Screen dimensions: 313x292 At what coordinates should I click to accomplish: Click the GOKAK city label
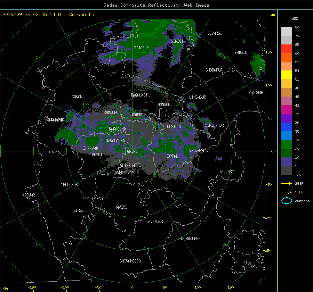pos(77,97)
